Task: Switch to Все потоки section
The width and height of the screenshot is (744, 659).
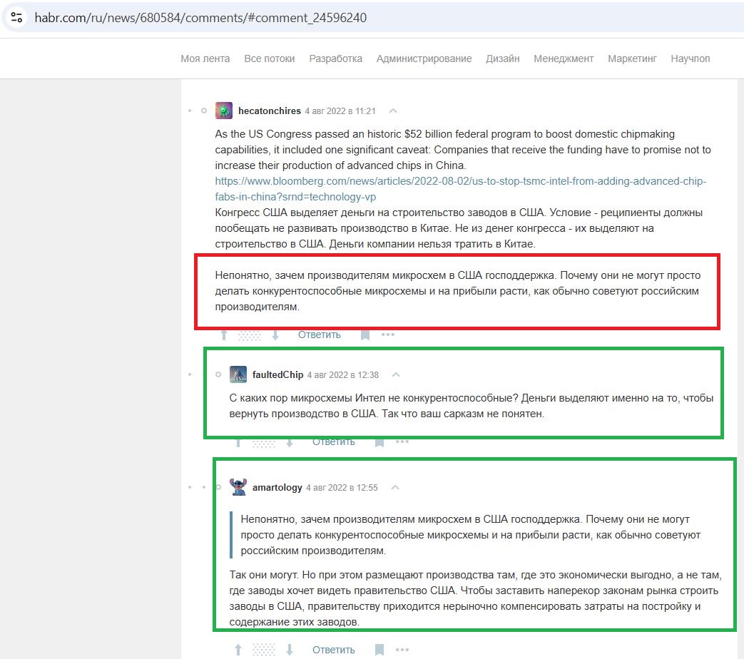Action: tap(270, 58)
